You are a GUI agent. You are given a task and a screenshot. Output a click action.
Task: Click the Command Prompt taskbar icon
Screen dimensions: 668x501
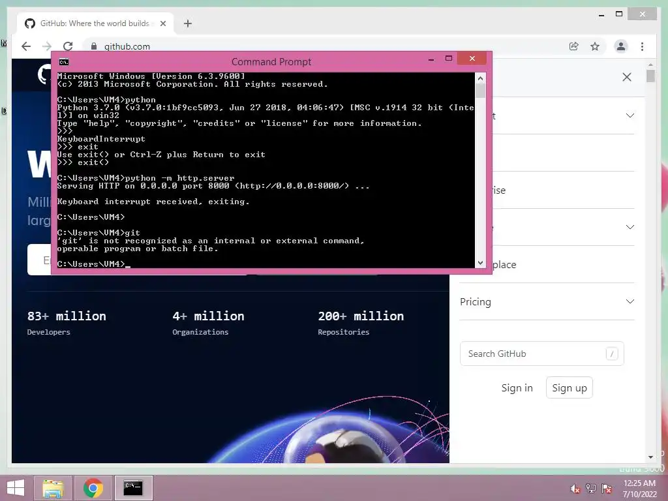(133, 488)
